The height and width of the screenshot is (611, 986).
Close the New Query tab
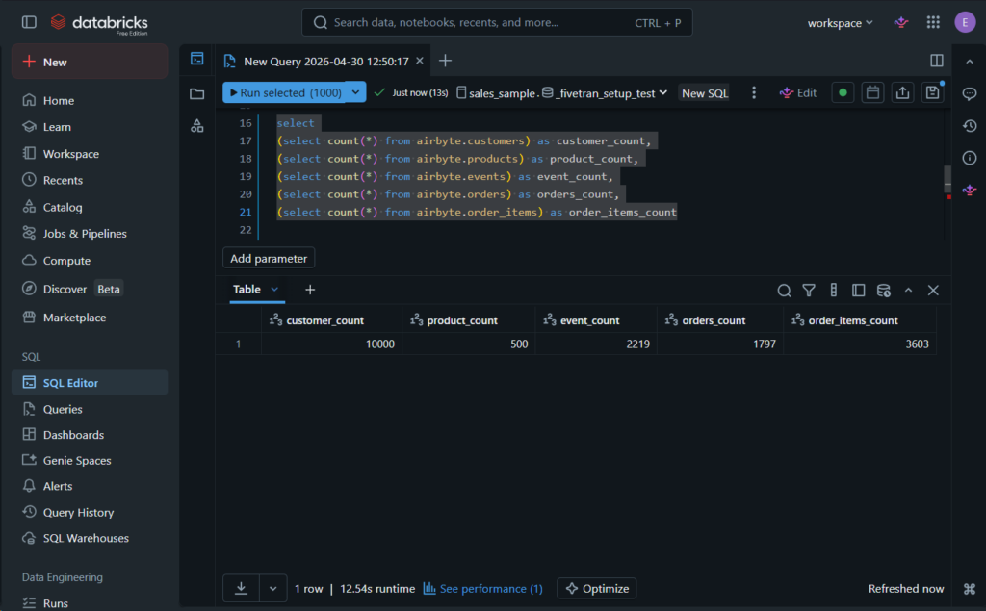[x=420, y=61]
